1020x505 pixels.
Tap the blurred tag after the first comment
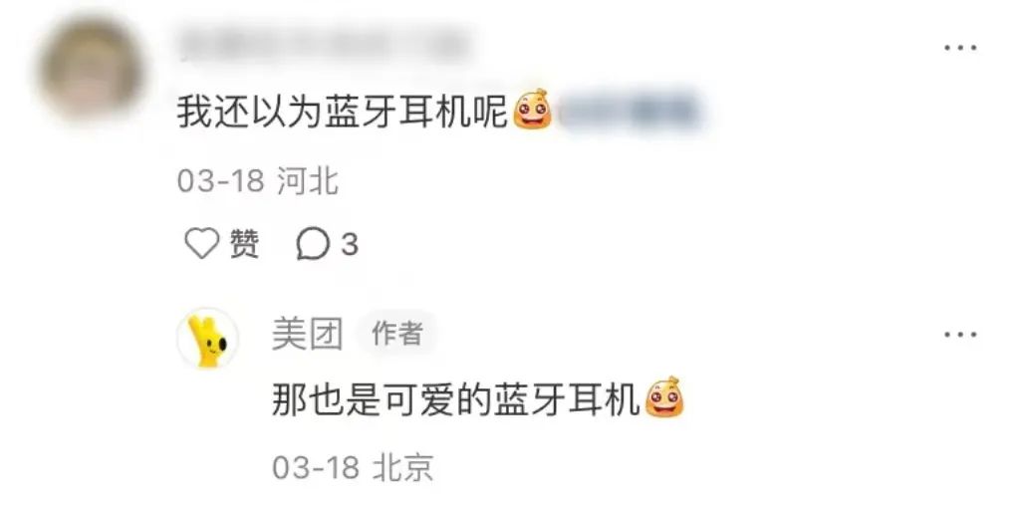(x=630, y=111)
